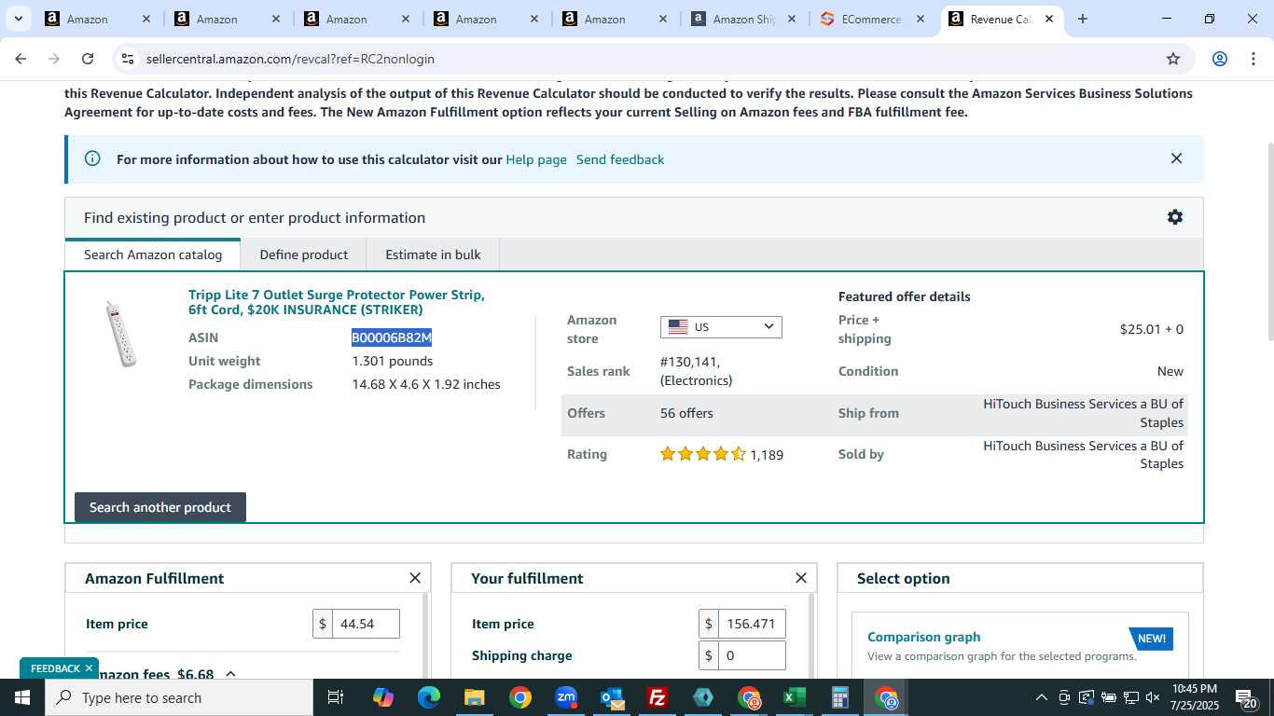The image size is (1274, 716).
Task: Click the browser back arrow
Action: pos(21,59)
